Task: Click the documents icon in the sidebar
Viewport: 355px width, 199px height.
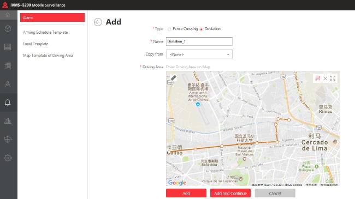Action: pyautogui.click(x=8, y=65)
